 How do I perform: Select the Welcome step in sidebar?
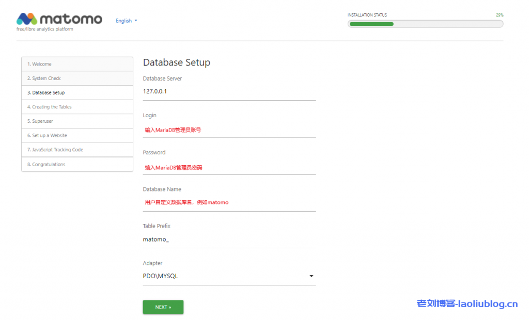point(77,64)
